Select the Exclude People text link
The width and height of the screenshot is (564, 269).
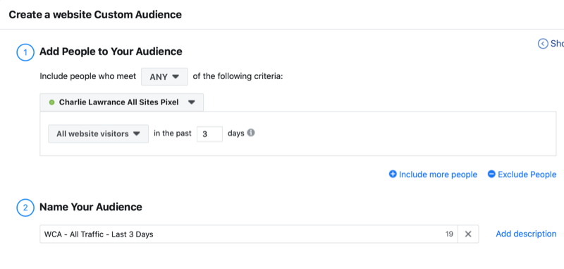point(527,174)
